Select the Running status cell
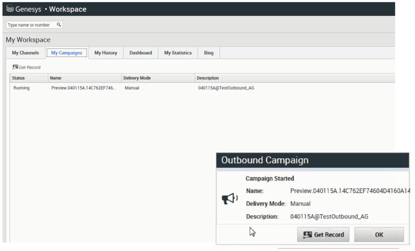The width and height of the screenshot is (415, 251). [21, 88]
